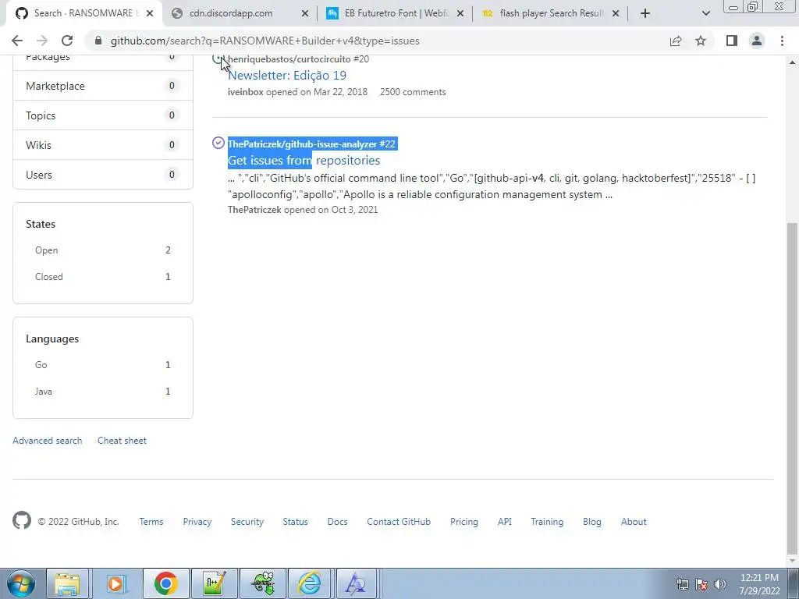Open Windows Media Player taskbar icon

pyautogui.click(x=116, y=583)
